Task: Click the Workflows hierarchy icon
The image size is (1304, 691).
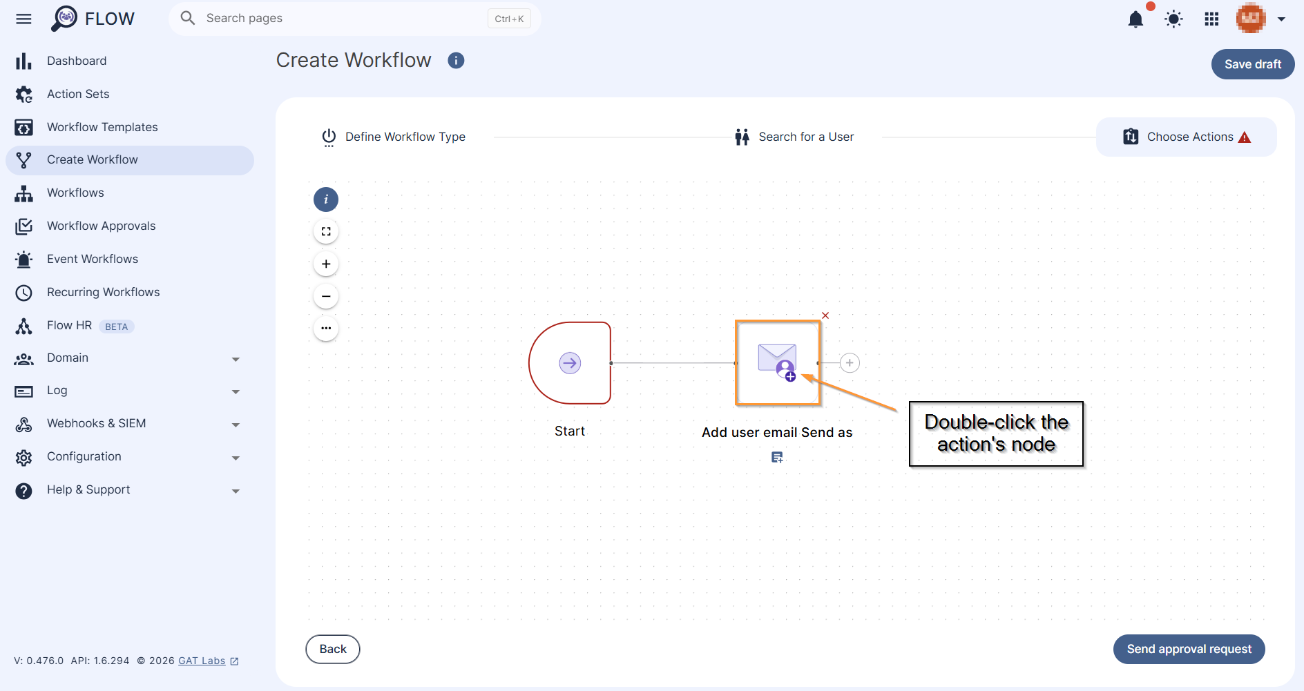Action: 23,194
